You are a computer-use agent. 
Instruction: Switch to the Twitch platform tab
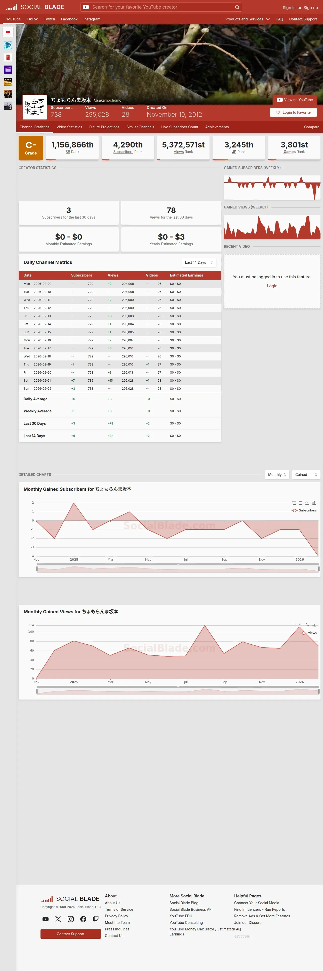(x=49, y=19)
